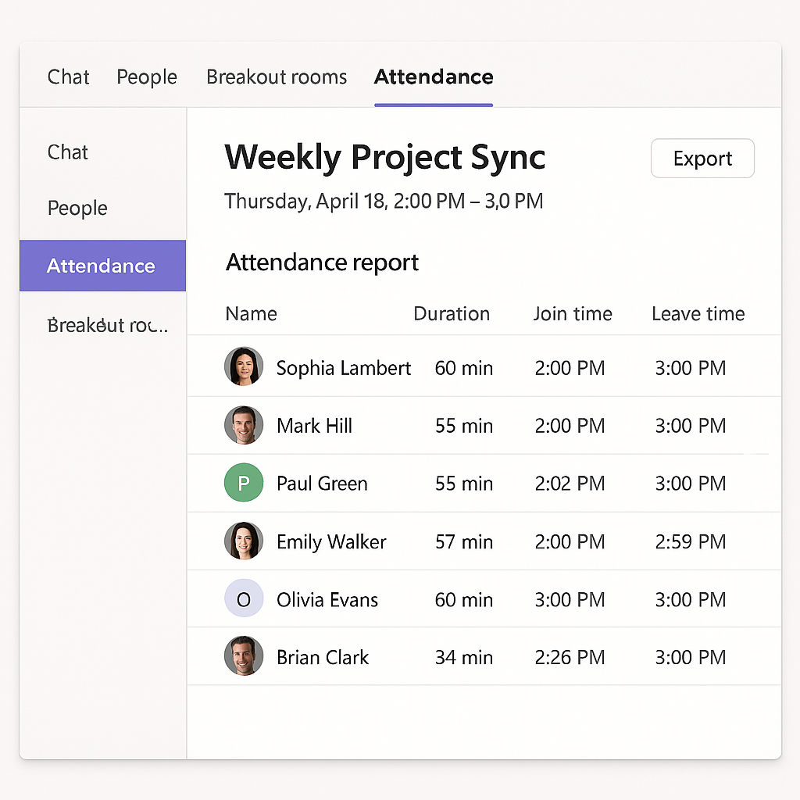
Task: Open truncated Breakout rooms sidebar item
Action: (x=108, y=325)
